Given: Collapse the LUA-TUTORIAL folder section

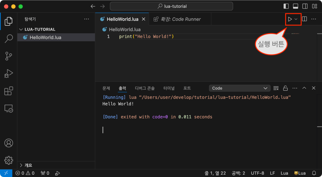Looking at the screenshot, I should (x=56, y=29).
